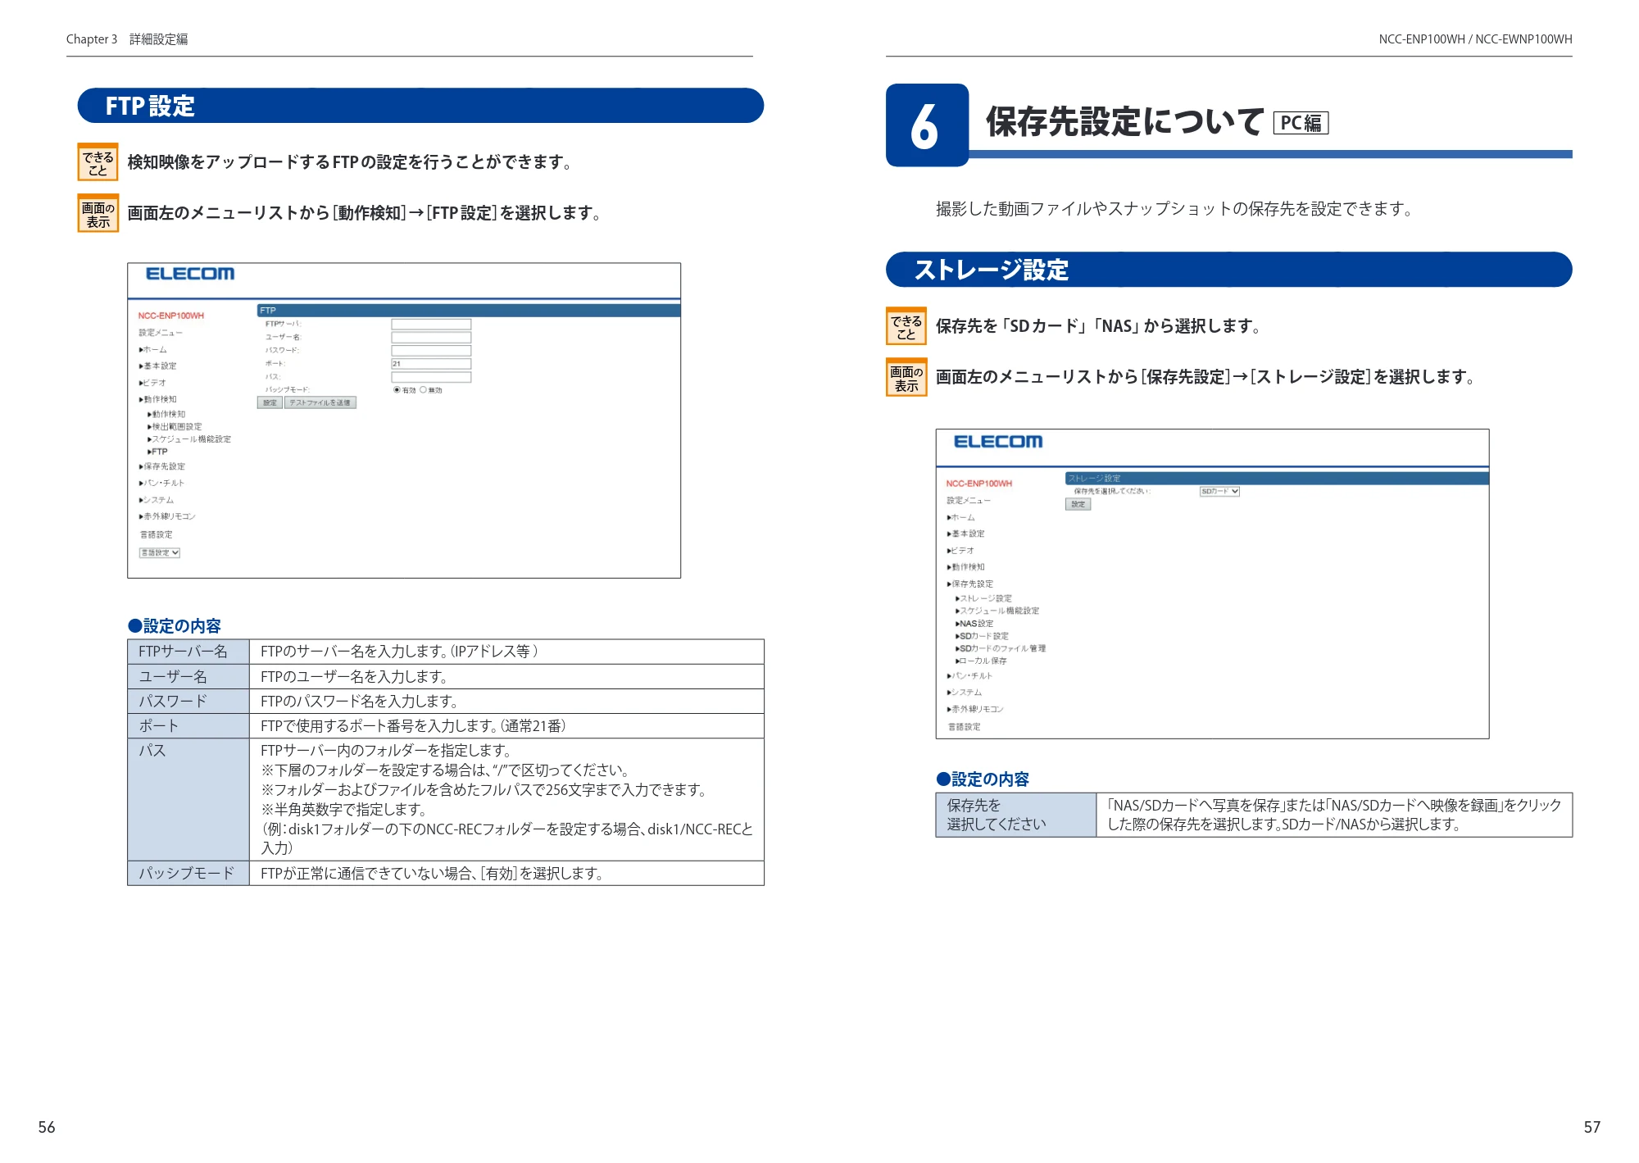This screenshot has width=1639, height=1163.
Task: Expand the 動作検知 menu in FTP screenshot
Action: click(158, 400)
